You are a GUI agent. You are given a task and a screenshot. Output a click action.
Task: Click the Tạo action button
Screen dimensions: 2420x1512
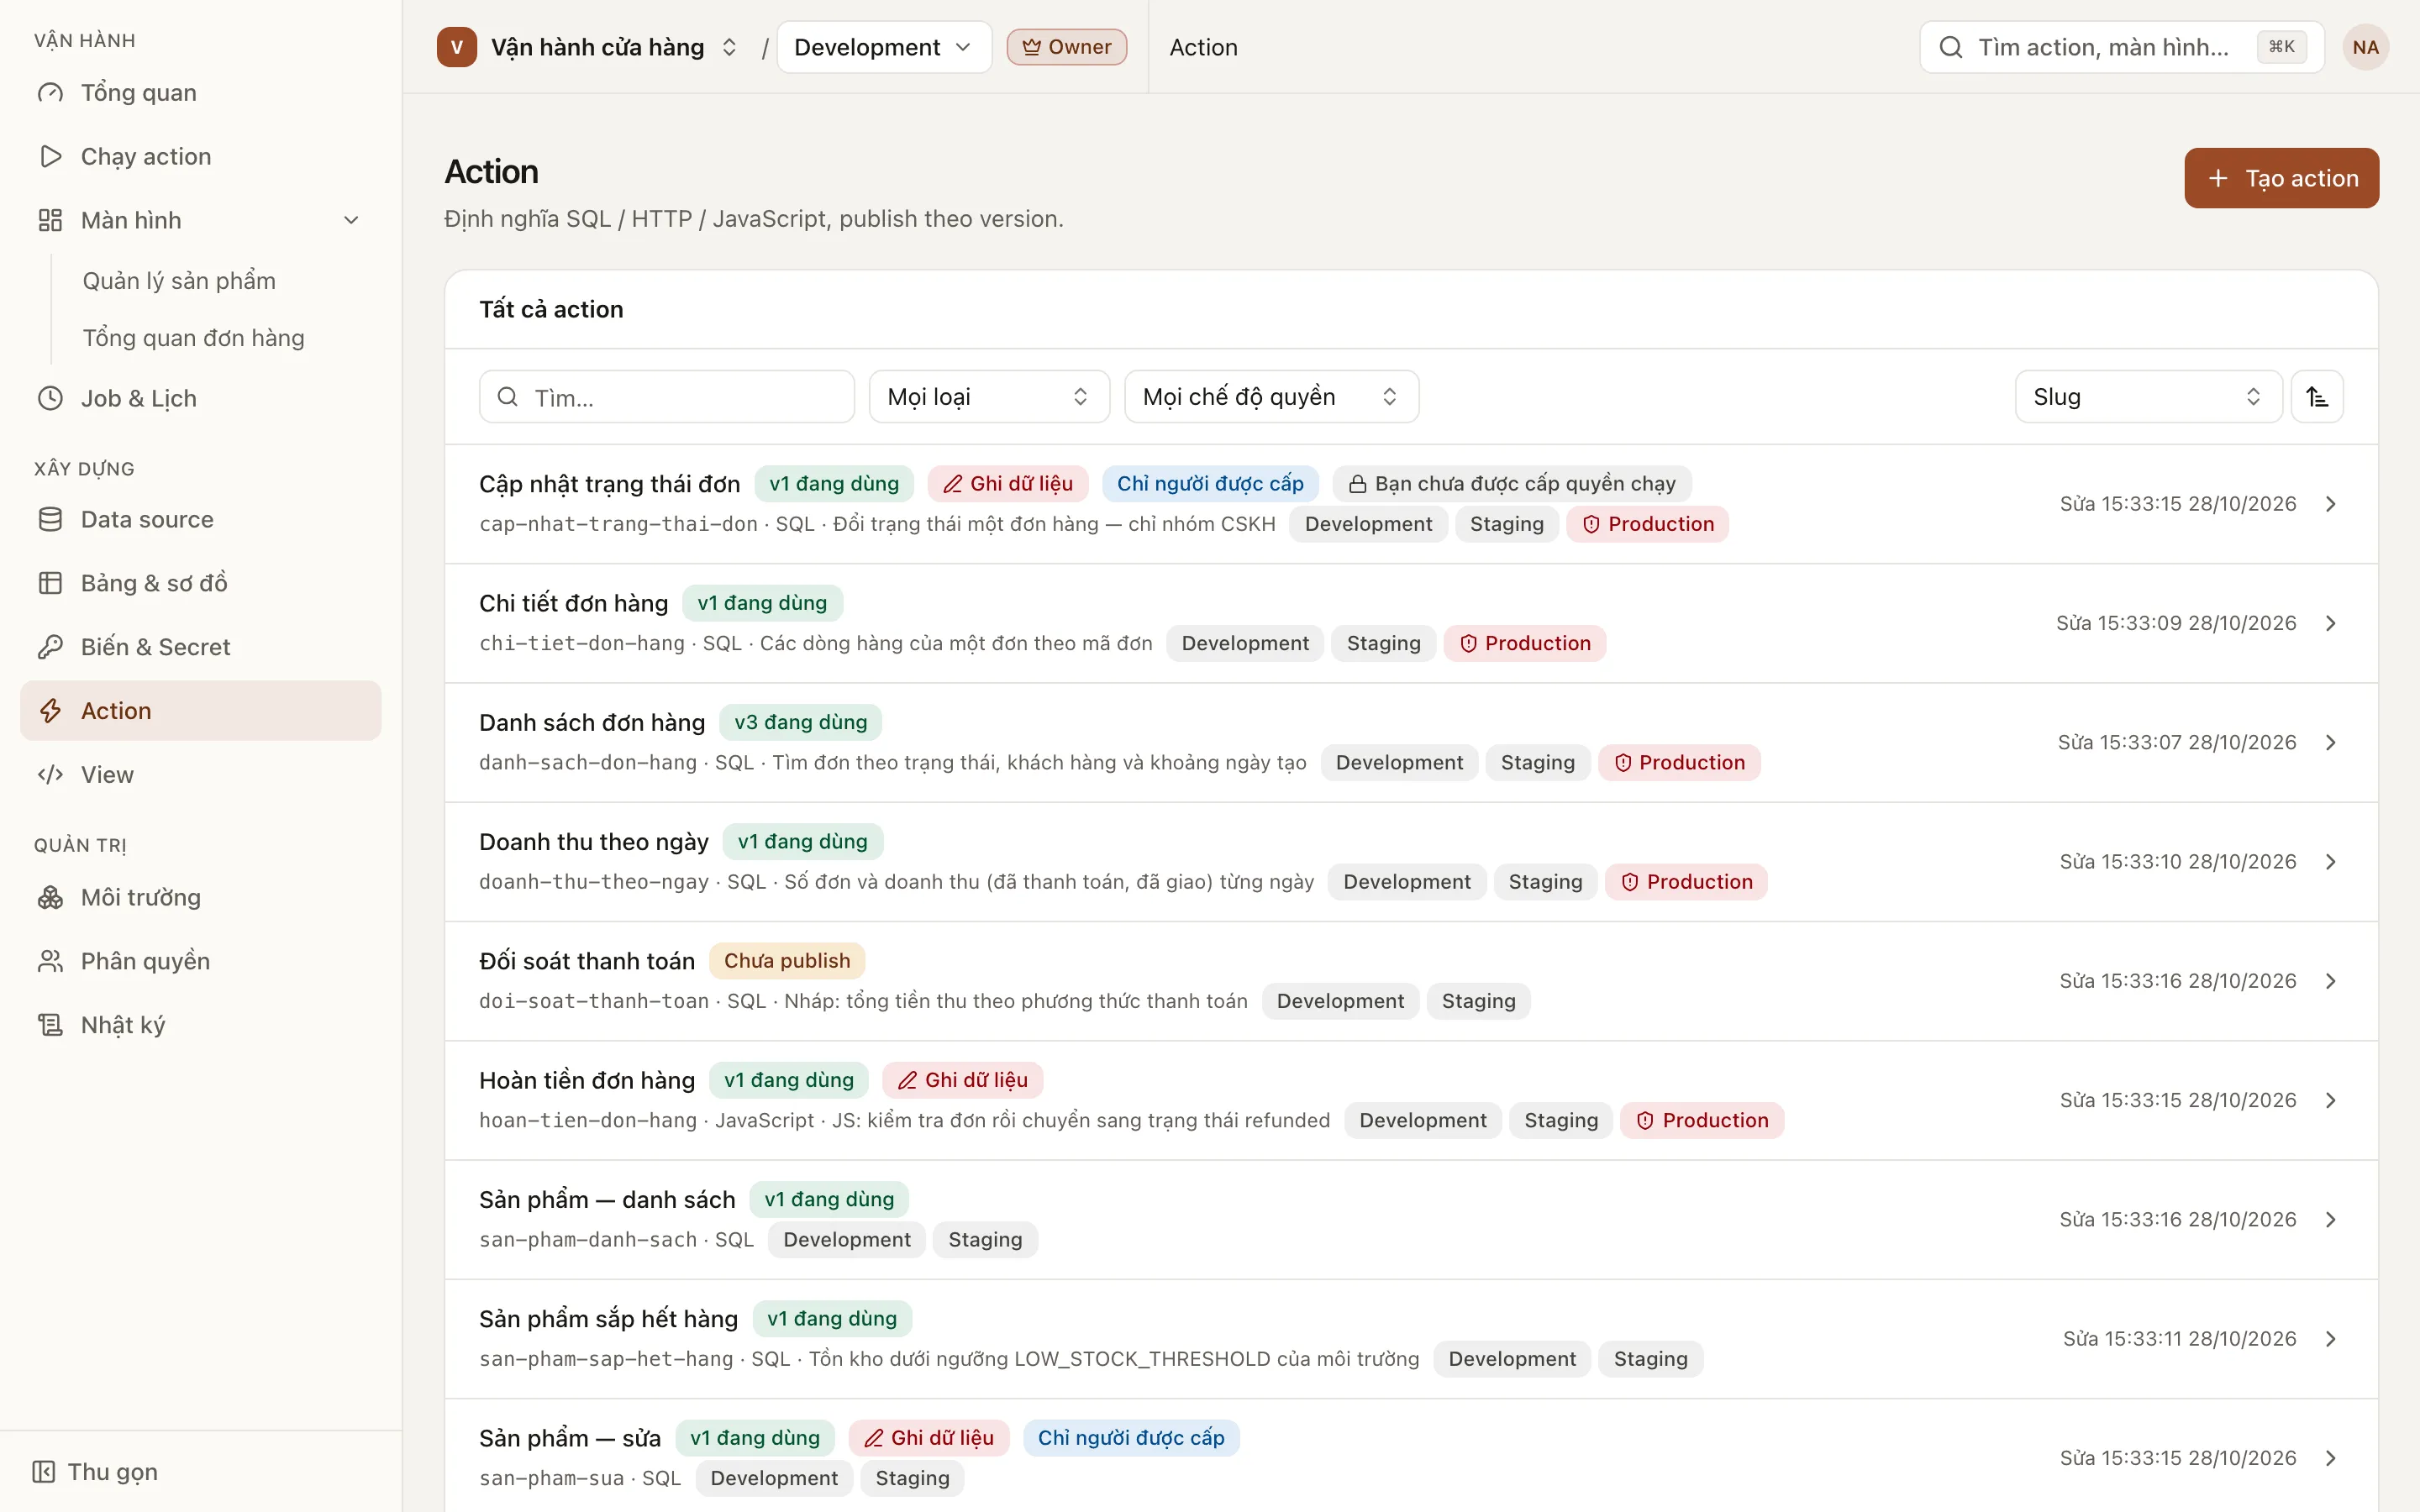(2281, 178)
